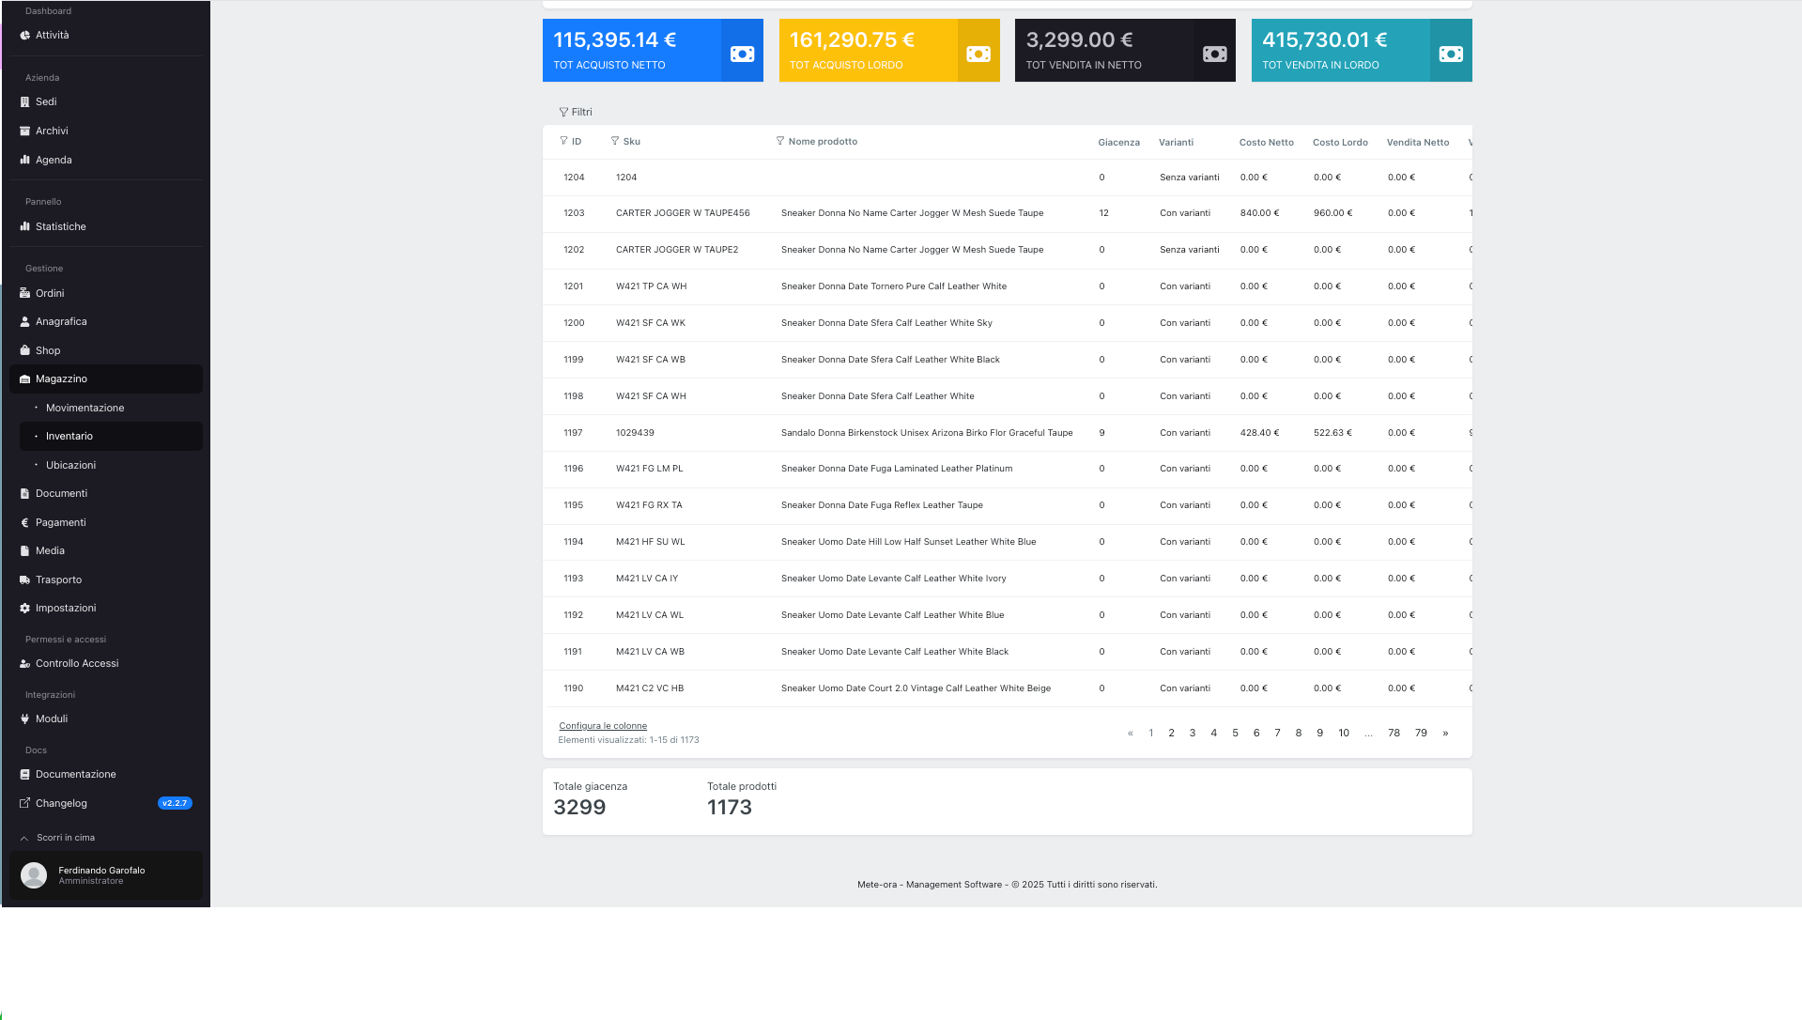
Task: Expand the Filtri panel
Action: click(576, 112)
